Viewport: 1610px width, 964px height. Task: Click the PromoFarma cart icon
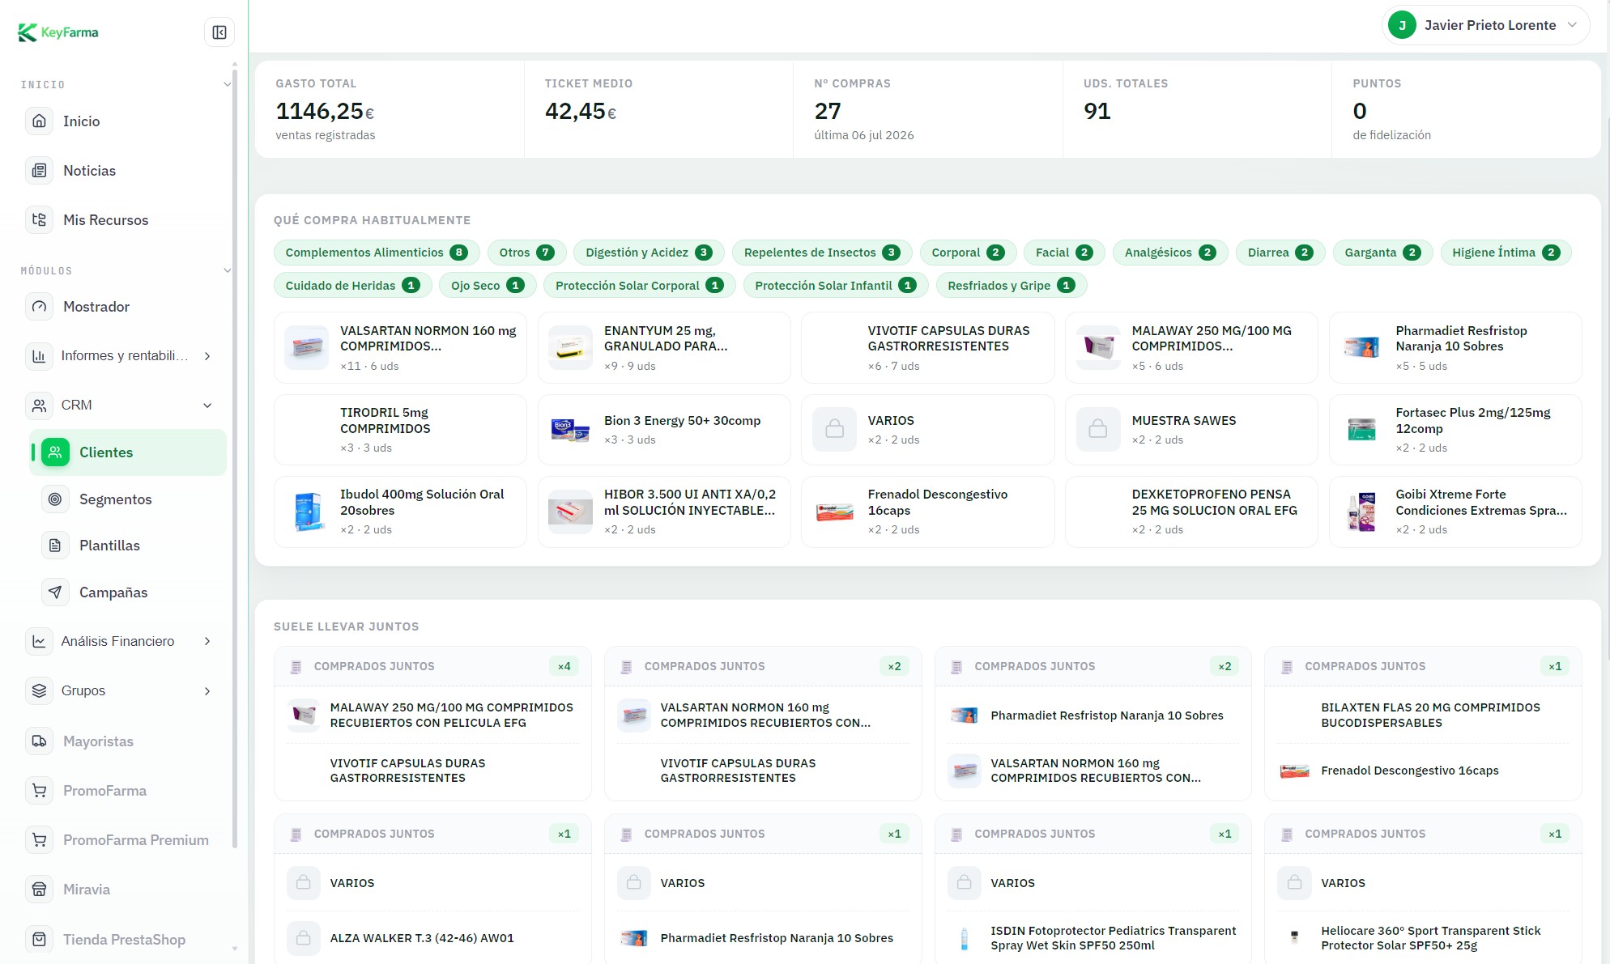(x=39, y=791)
